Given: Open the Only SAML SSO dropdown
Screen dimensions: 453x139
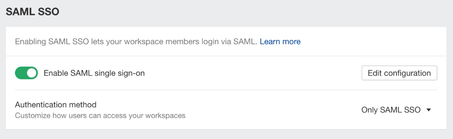Looking at the screenshot, I should pyautogui.click(x=396, y=110).
